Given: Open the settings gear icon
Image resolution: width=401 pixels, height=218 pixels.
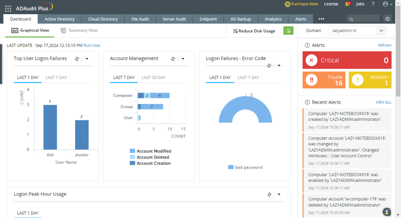Looking at the screenshot, I should (387, 19).
